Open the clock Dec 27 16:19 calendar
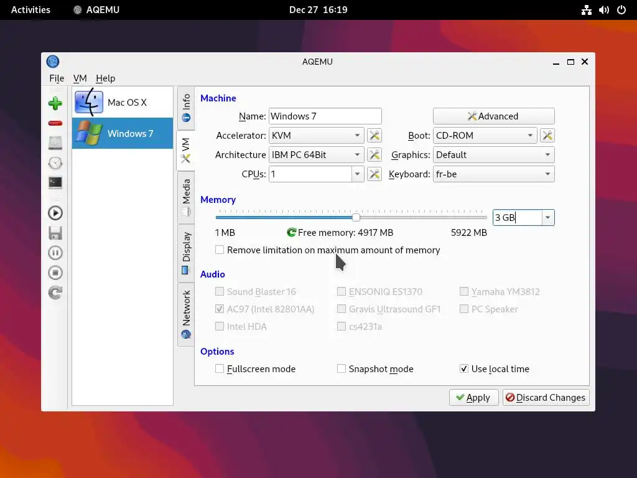The width and height of the screenshot is (637, 478). [x=318, y=10]
